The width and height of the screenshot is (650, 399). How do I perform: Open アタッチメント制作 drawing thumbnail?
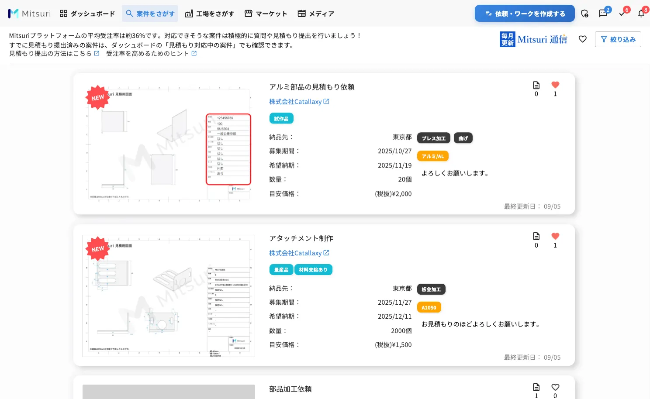169,296
